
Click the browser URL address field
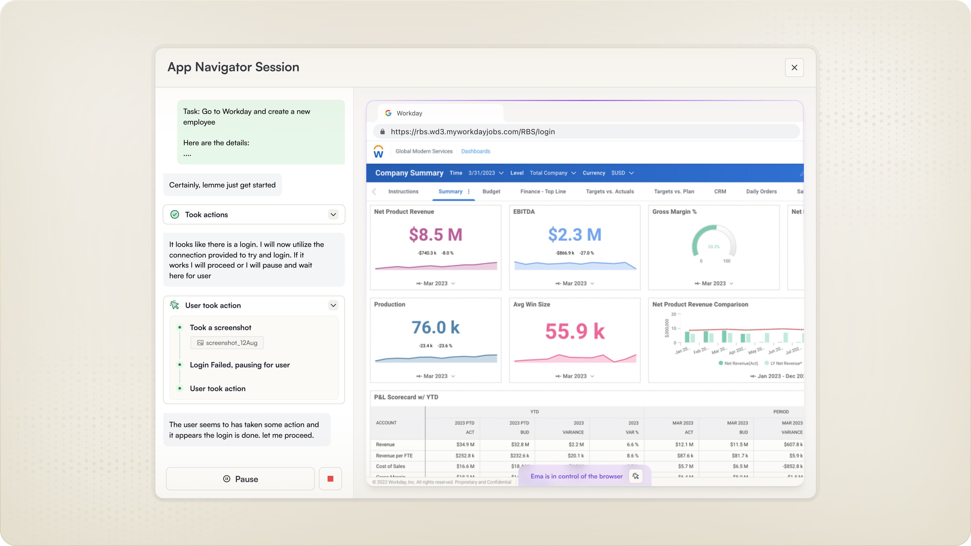[587, 131]
